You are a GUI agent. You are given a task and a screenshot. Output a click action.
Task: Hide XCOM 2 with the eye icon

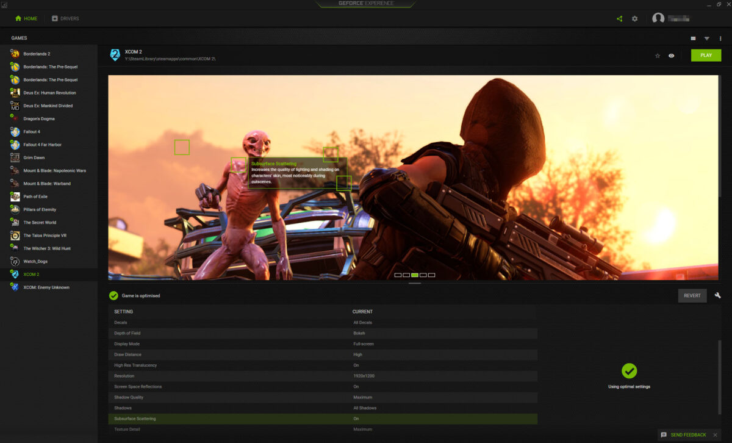(x=672, y=55)
